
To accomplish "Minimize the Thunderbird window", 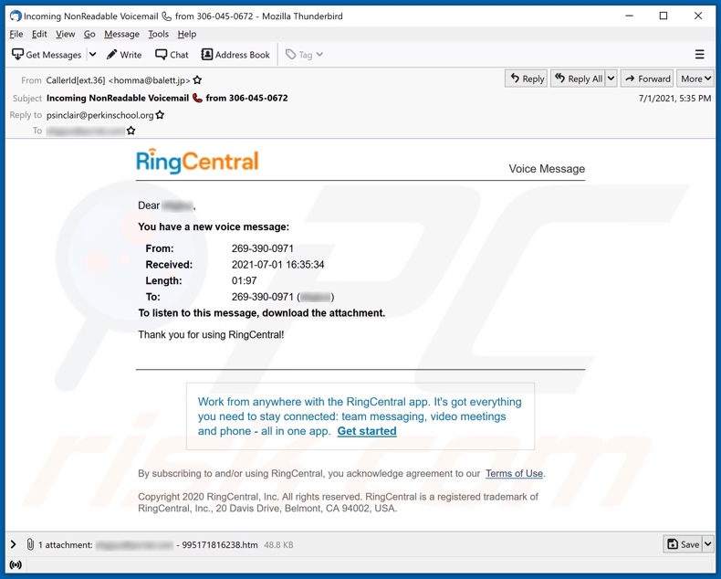I will pos(630,16).
